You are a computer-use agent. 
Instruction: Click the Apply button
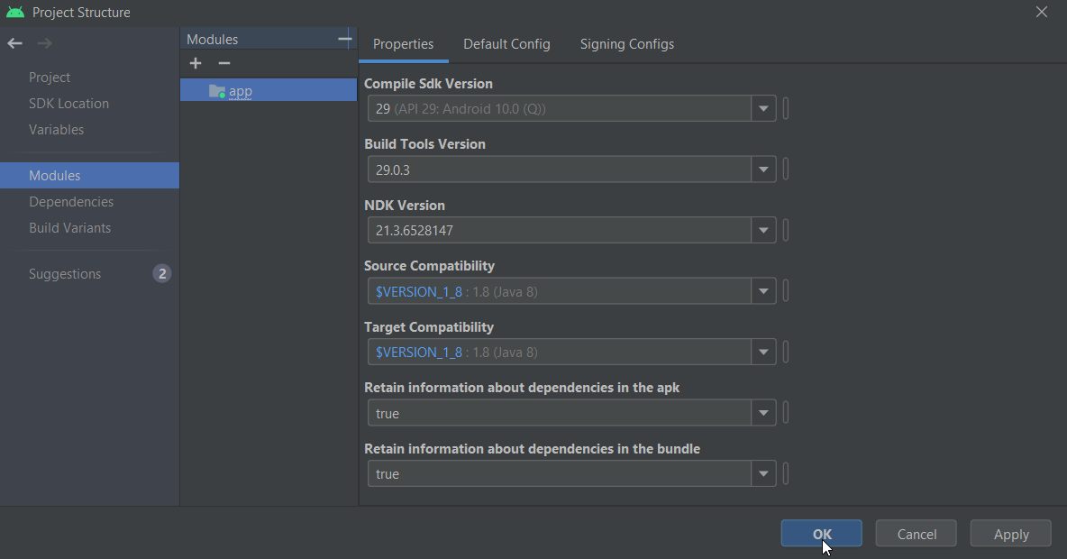point(1010,535)
